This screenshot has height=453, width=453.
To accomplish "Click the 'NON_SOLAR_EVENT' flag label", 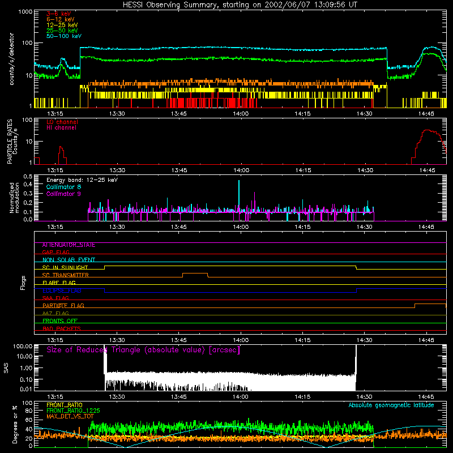I will pyautogui.click(x=69, y=260).
